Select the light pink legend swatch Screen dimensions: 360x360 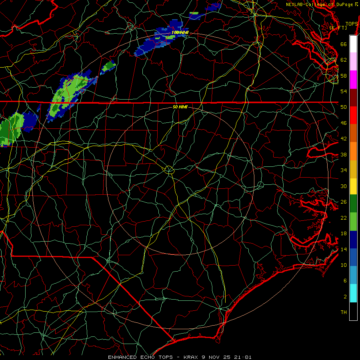coord(353,62)
